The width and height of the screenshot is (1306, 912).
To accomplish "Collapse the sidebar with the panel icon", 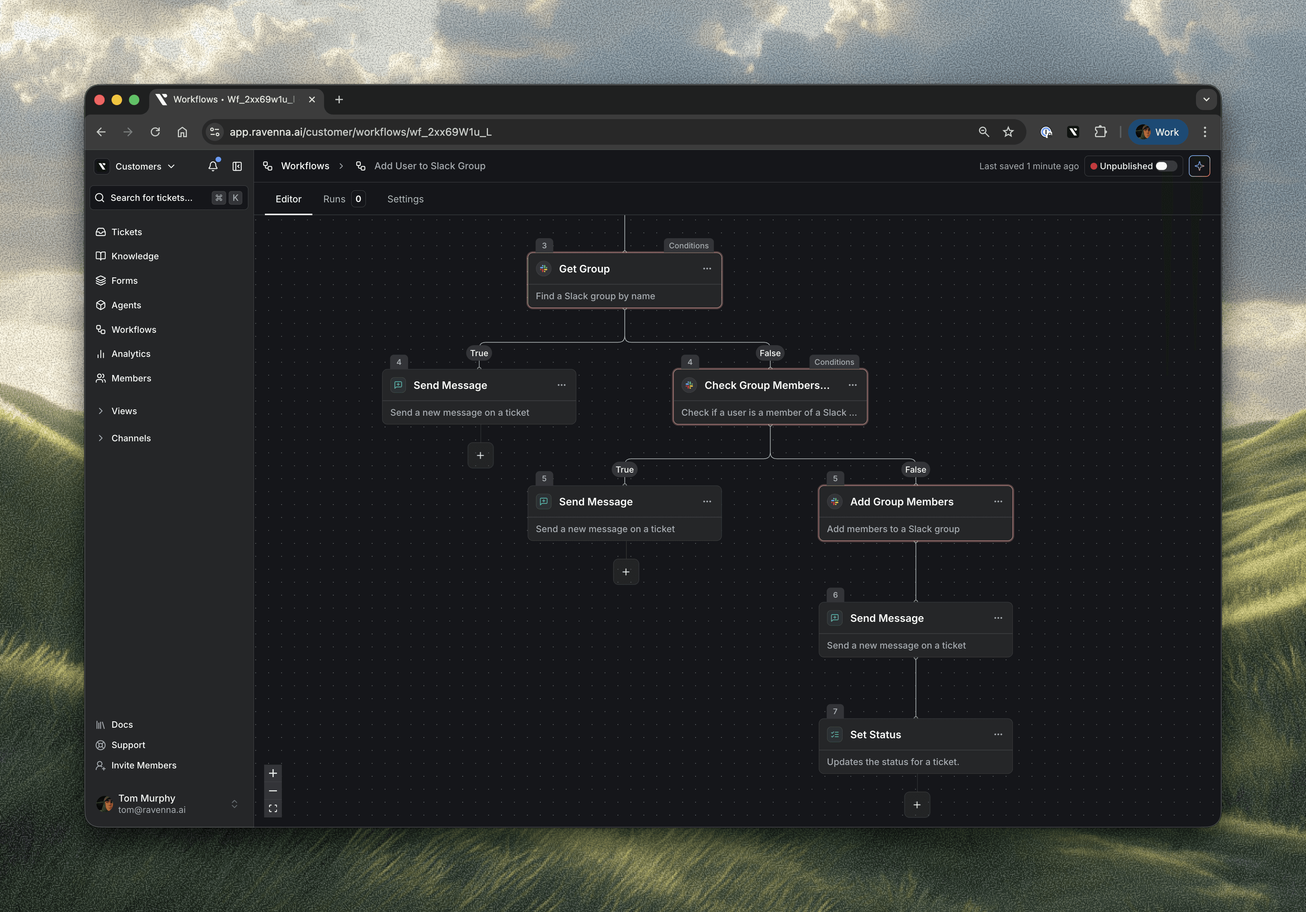I will [237, 166].
